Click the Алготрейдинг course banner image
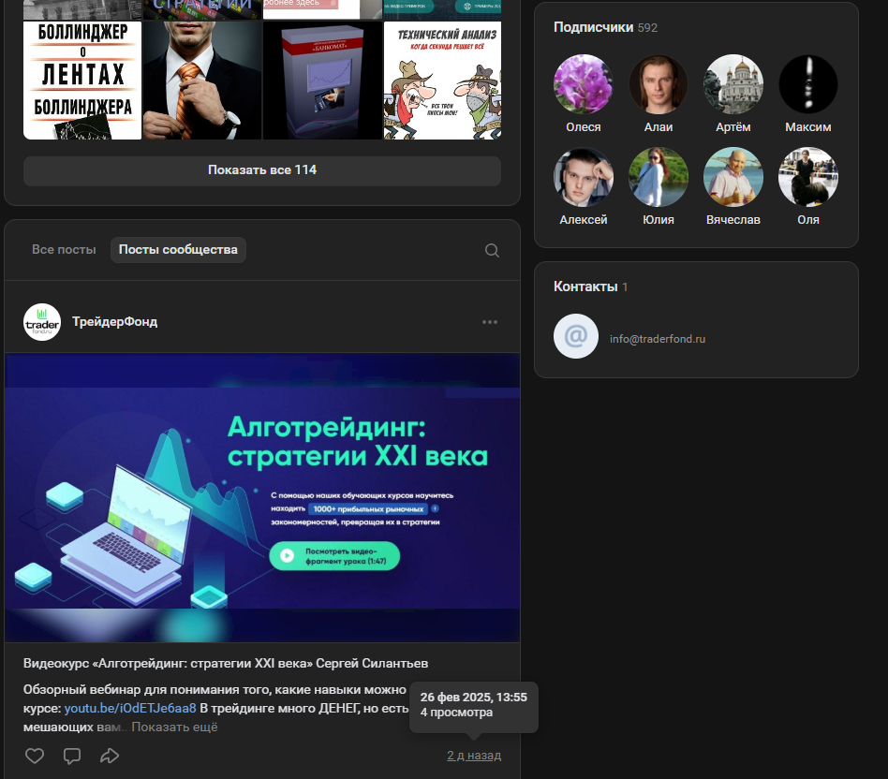Viewport: 888px width, 779px height. click(x=262, y=496)
